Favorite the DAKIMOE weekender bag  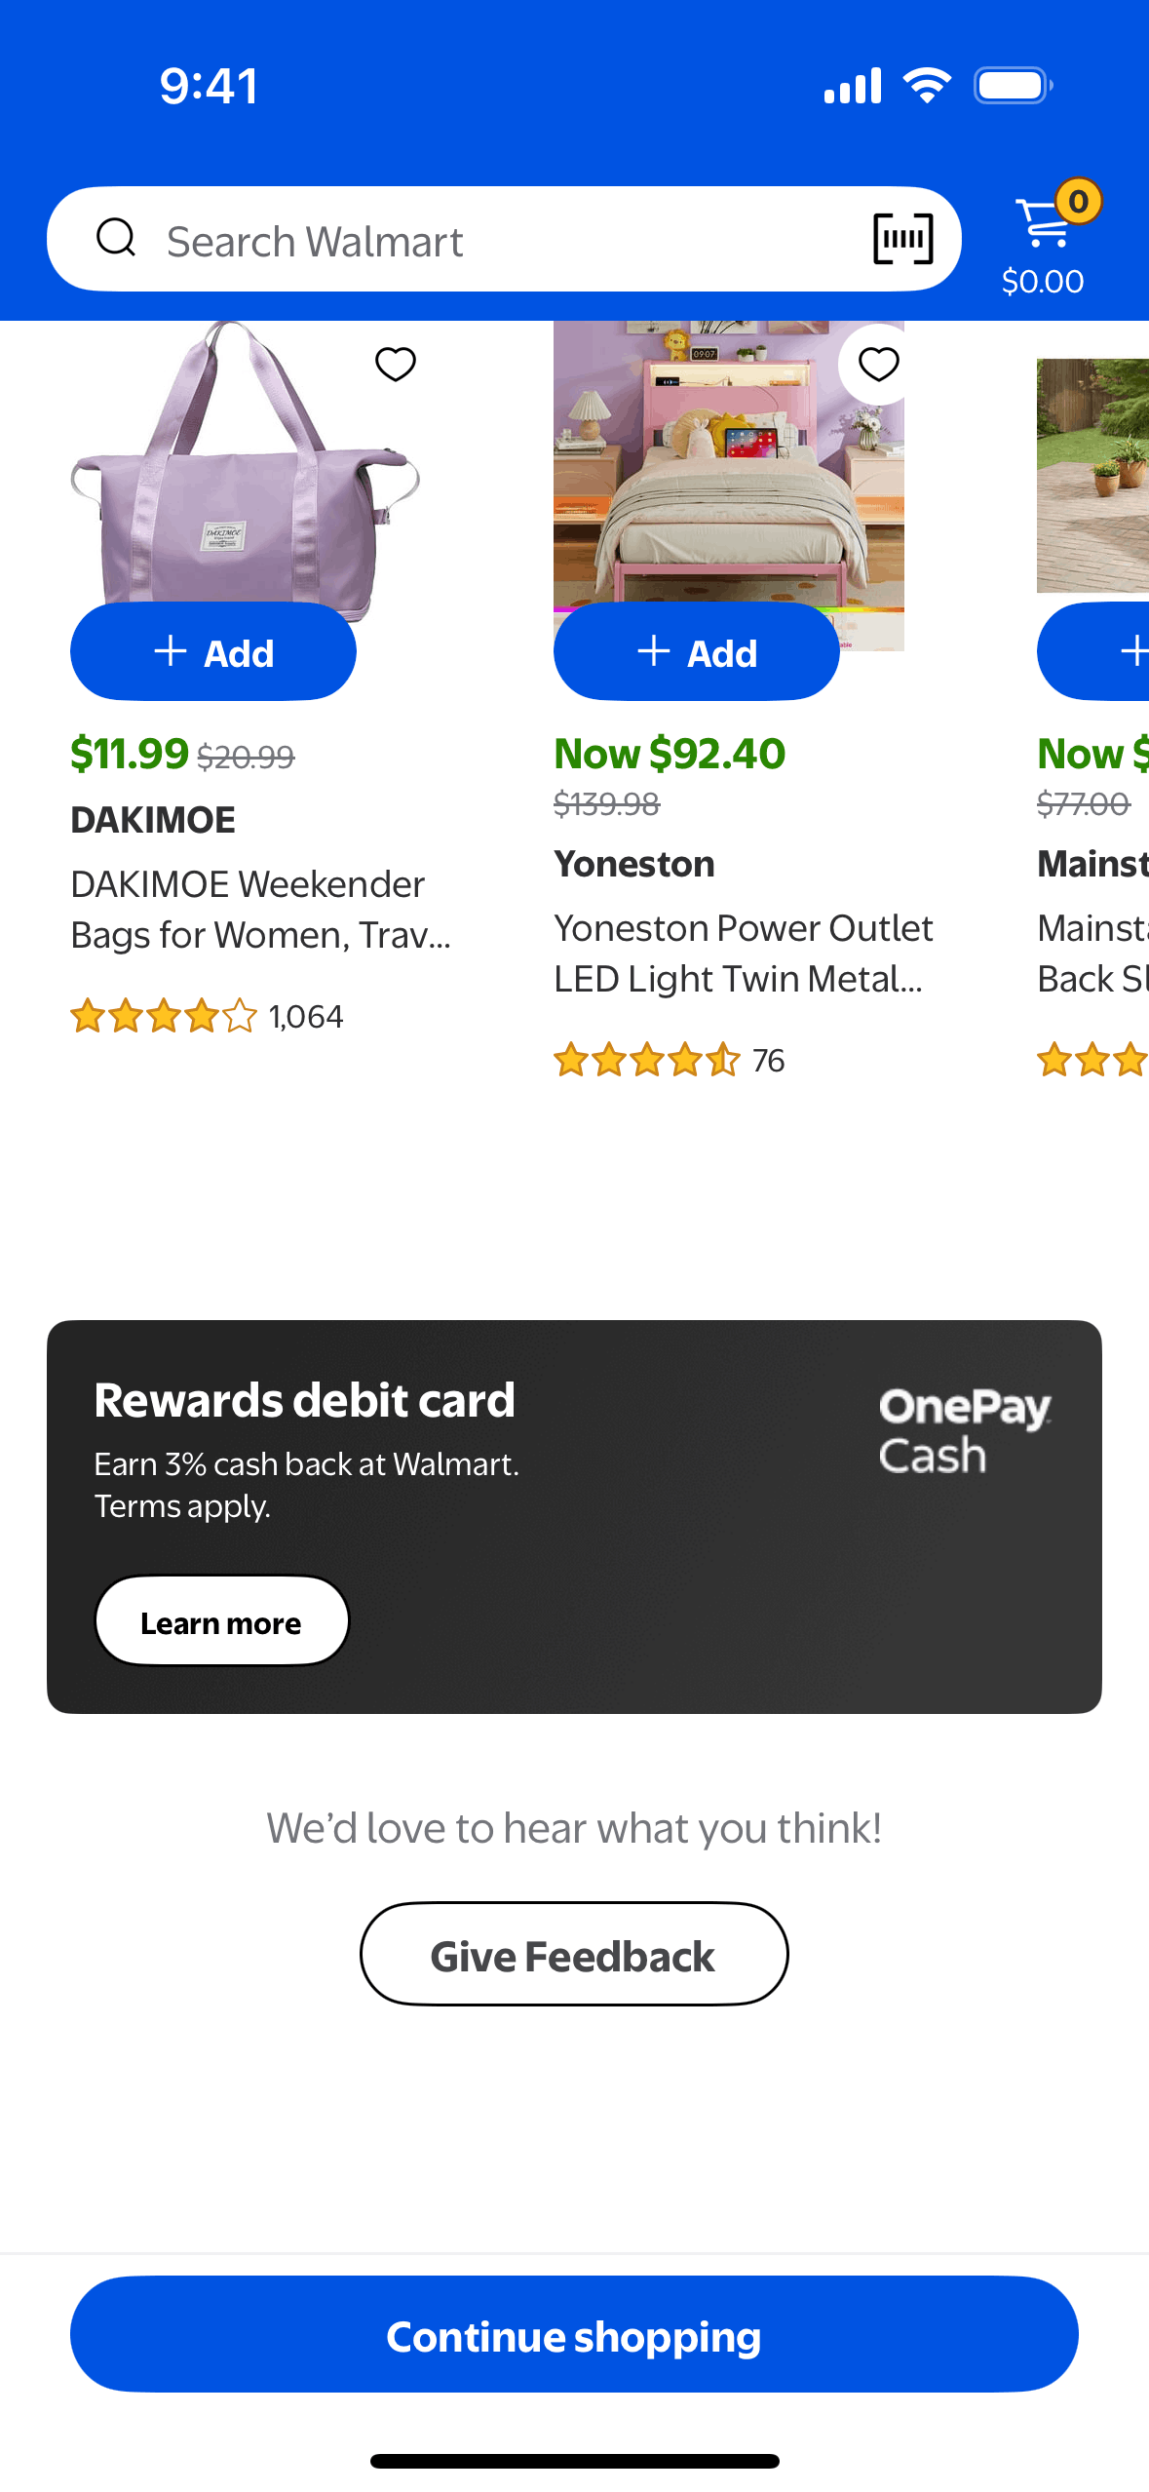pos(396,364)
